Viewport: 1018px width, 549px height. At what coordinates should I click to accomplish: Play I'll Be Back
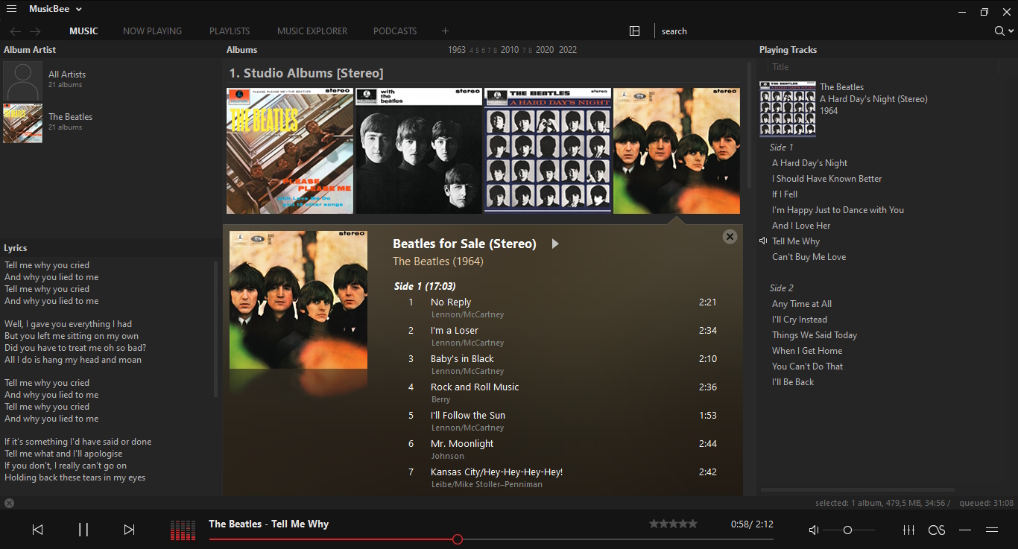(x=793, y=382)
